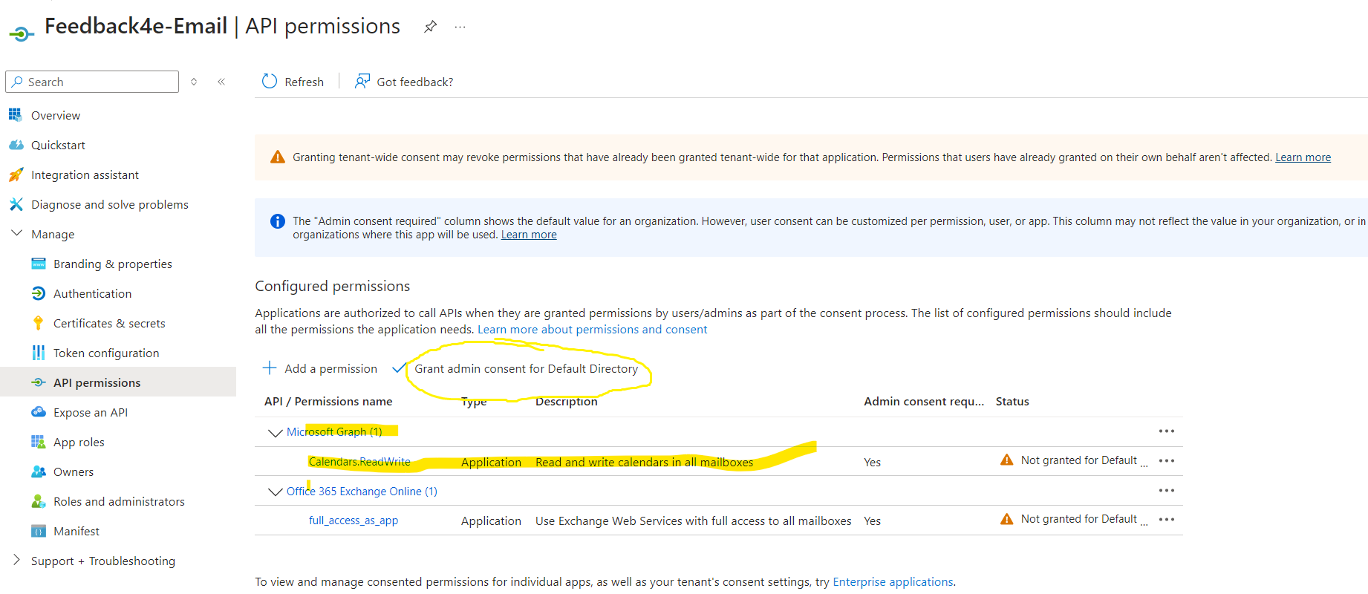The image size is (1368, 594).
Task: Open more options for Calendars.ReadWrite row
Action: (x=1167, y=460)
